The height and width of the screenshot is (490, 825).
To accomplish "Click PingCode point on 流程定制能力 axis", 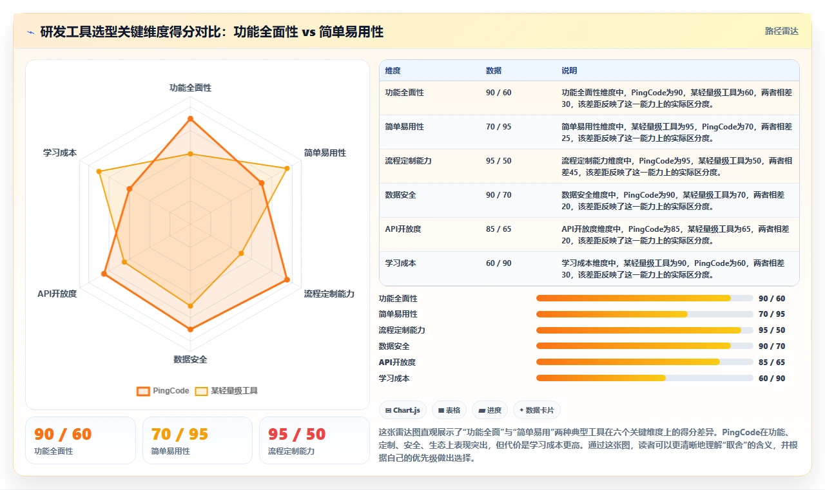I will point(287,279).
